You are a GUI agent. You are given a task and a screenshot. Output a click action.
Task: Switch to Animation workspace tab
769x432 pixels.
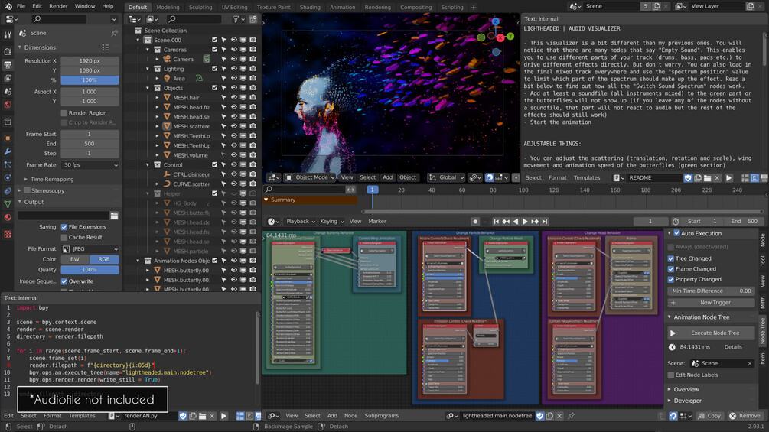click(x=342, y=8)
